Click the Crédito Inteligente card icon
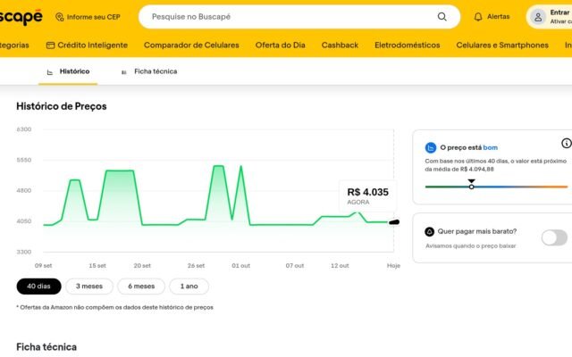 click(x=50, y=46)
